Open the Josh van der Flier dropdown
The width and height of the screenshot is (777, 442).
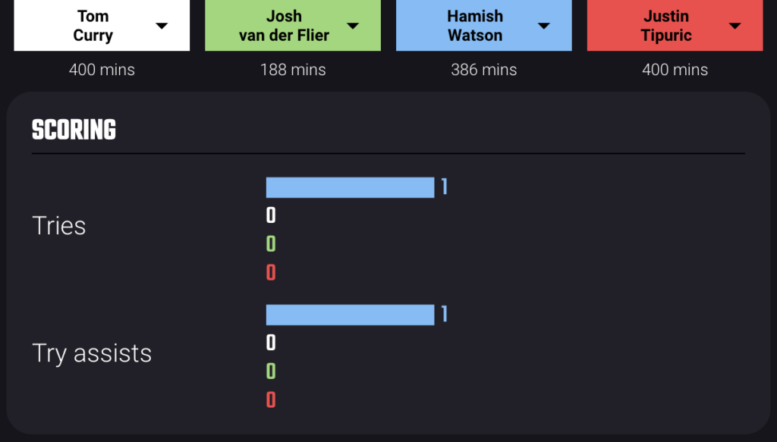293,25
